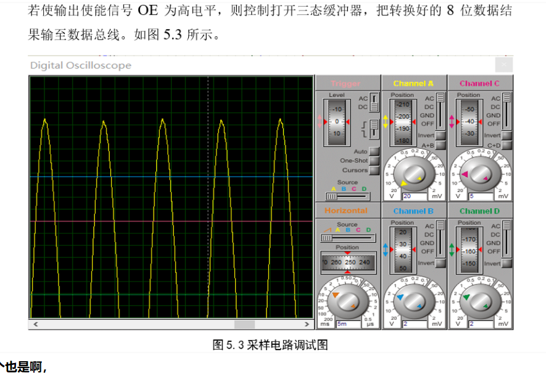The height and width of the screenshot is (376, 546).
Task: Click Channel B blue position up-down arrow
Action: click(x=386, y=249)
